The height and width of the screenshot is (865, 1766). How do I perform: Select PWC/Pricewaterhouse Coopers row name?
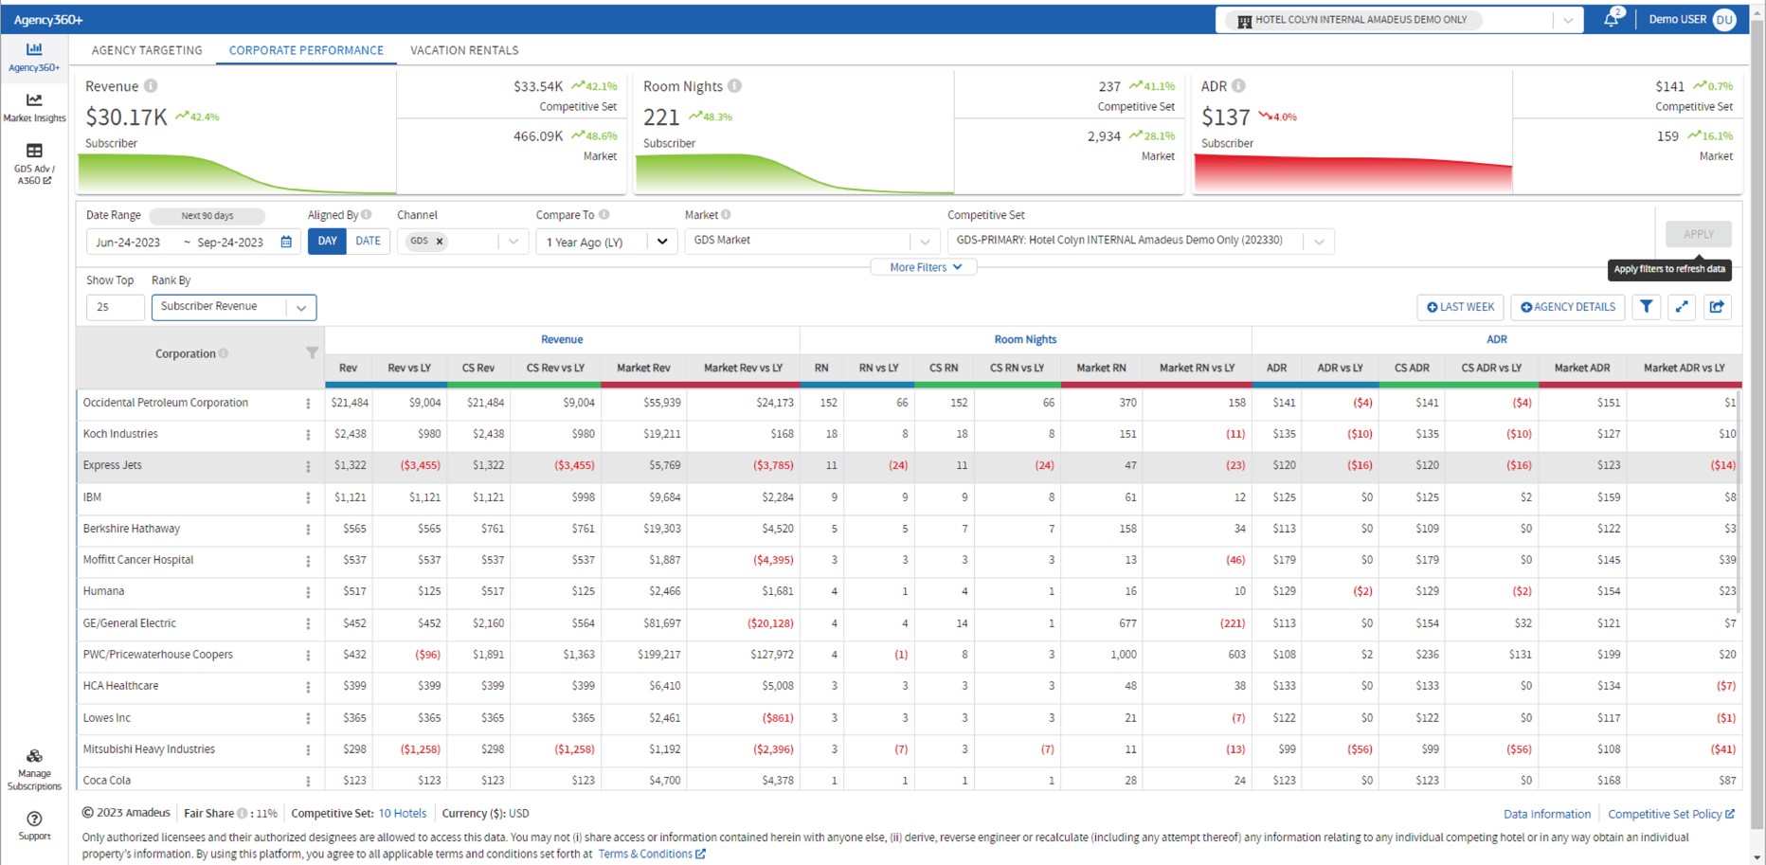[x=157, y=655]
